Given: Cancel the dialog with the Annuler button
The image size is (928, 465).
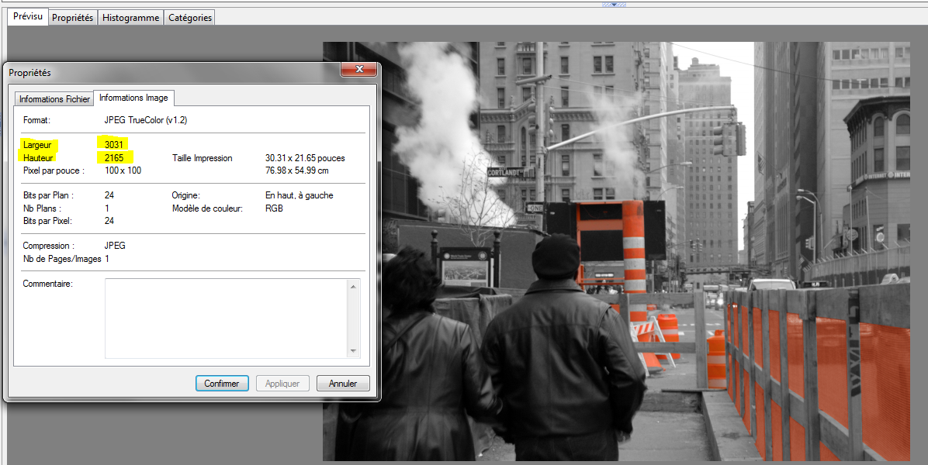Looking at the screenshot, I should pos(343,384).
